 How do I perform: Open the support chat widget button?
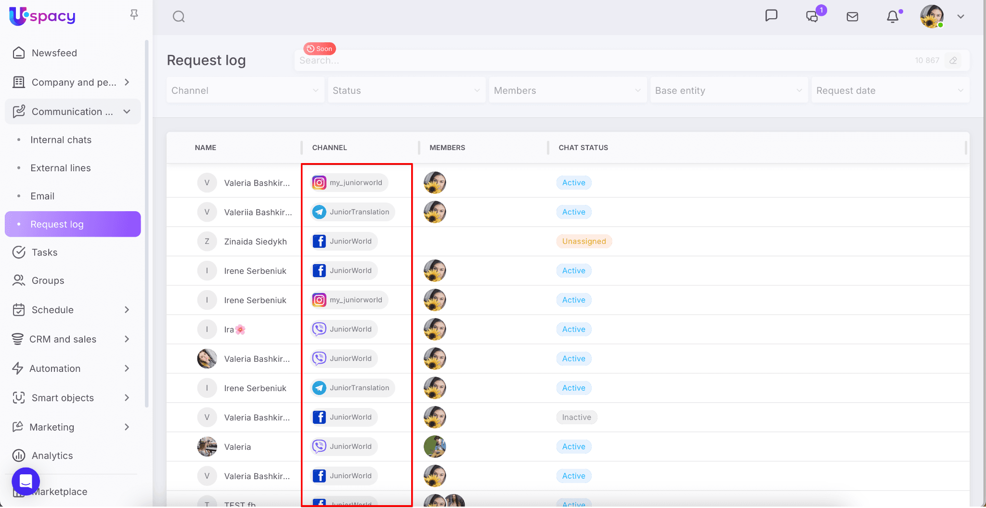pyautogui.click(x=26, y=481)
